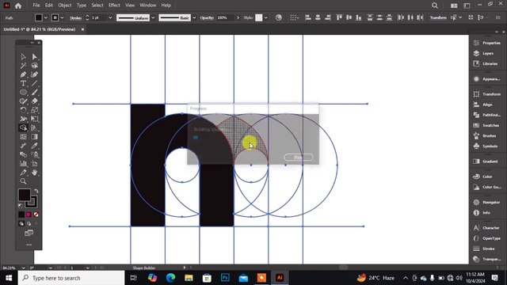Viewport: 507px width, 285px height.
Task: Select the Curvature tool
Action: point(34,74)
